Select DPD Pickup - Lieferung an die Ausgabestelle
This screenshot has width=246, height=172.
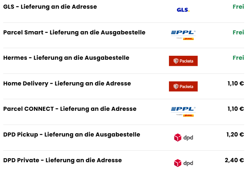(x=72, y=135)
